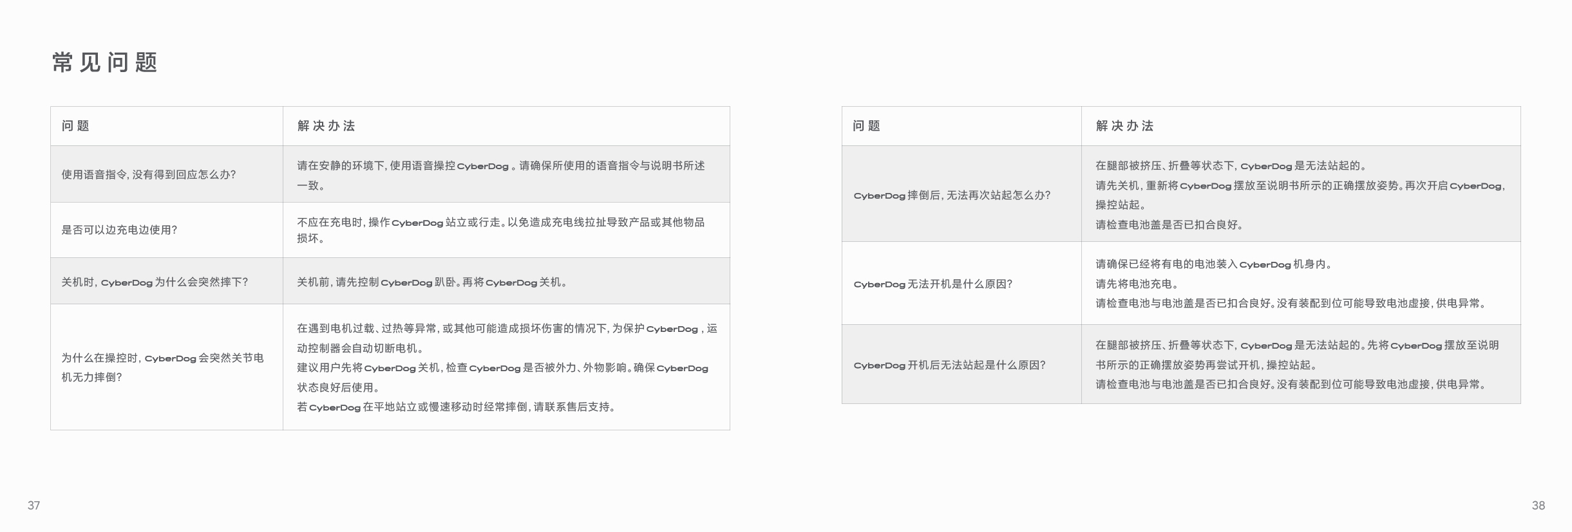Click the sentence beginning 在遇到电机过载、过热等异常
Image resolution: width=1572 pixels, height=532 pixels.
[x=506, y=329]
